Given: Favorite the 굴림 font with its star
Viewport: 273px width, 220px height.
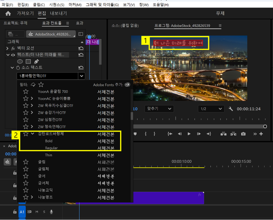Looking at the screenshot, I should pos(26,162).
